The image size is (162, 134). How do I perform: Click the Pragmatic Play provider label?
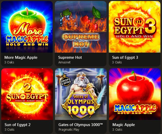[x=69, y=129]
